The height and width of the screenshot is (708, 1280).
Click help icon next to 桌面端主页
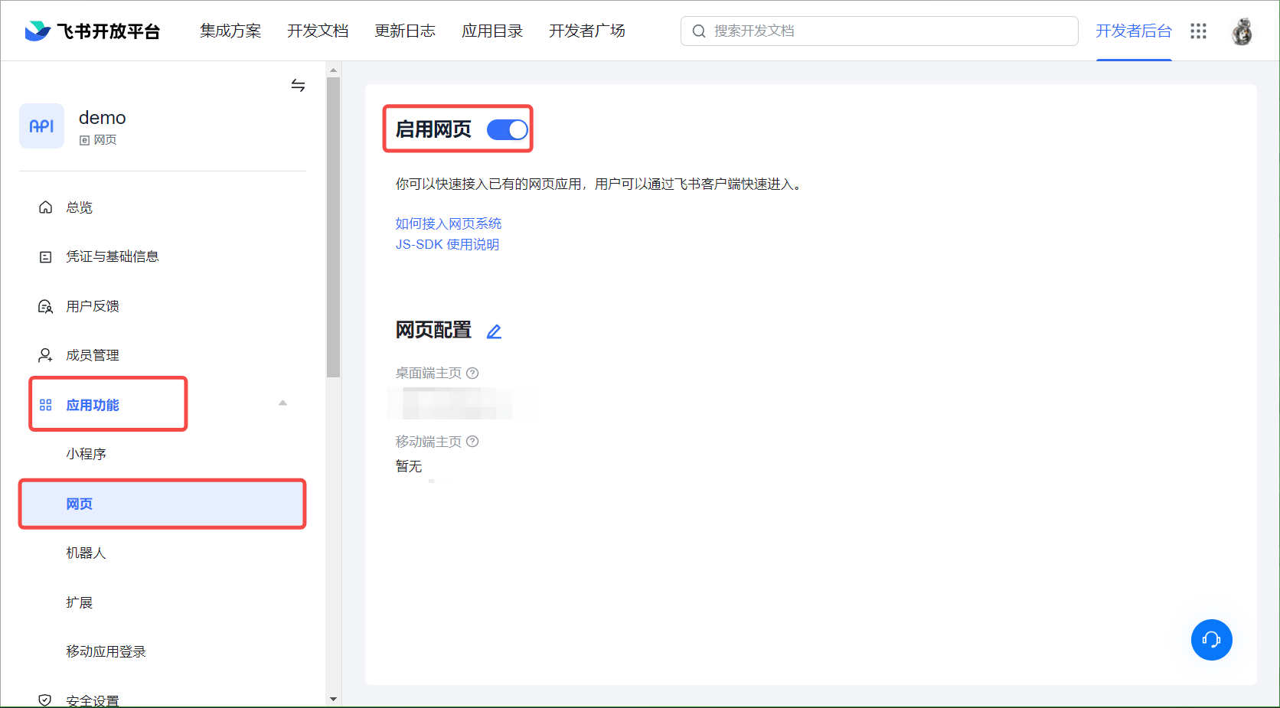[x=472, y=373]
